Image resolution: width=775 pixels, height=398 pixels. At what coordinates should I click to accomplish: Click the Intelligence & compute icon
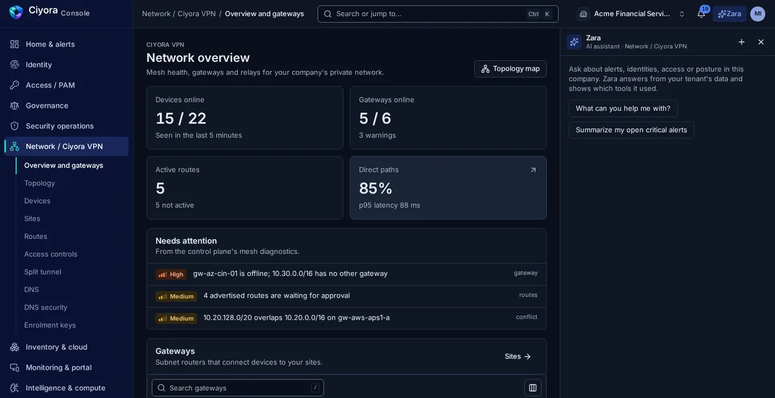pyautogui.click(x=14, y=388)
